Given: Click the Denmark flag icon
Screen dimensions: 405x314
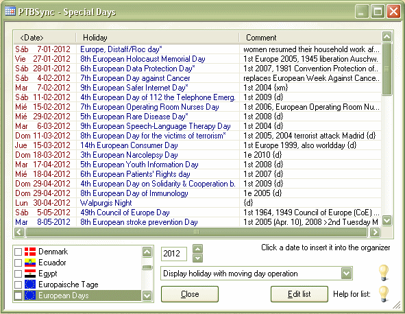Looking at the screenshot, I should pyautogui.click(x=30, y=252).
